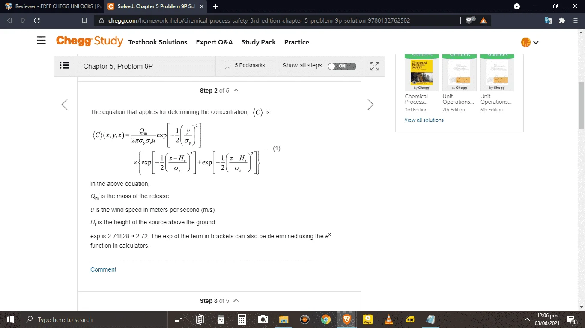This screenshot has height=328, width=585.
Task: Open the Brave browser main menu
Action: click(x=576, y=20)
